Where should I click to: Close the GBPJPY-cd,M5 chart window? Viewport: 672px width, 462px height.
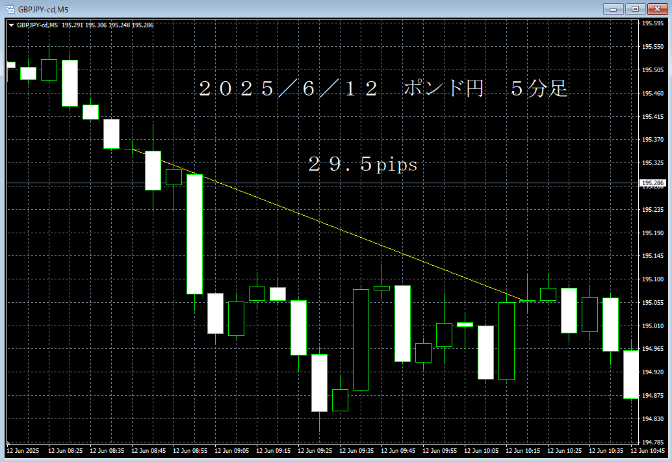click(658, 9)
